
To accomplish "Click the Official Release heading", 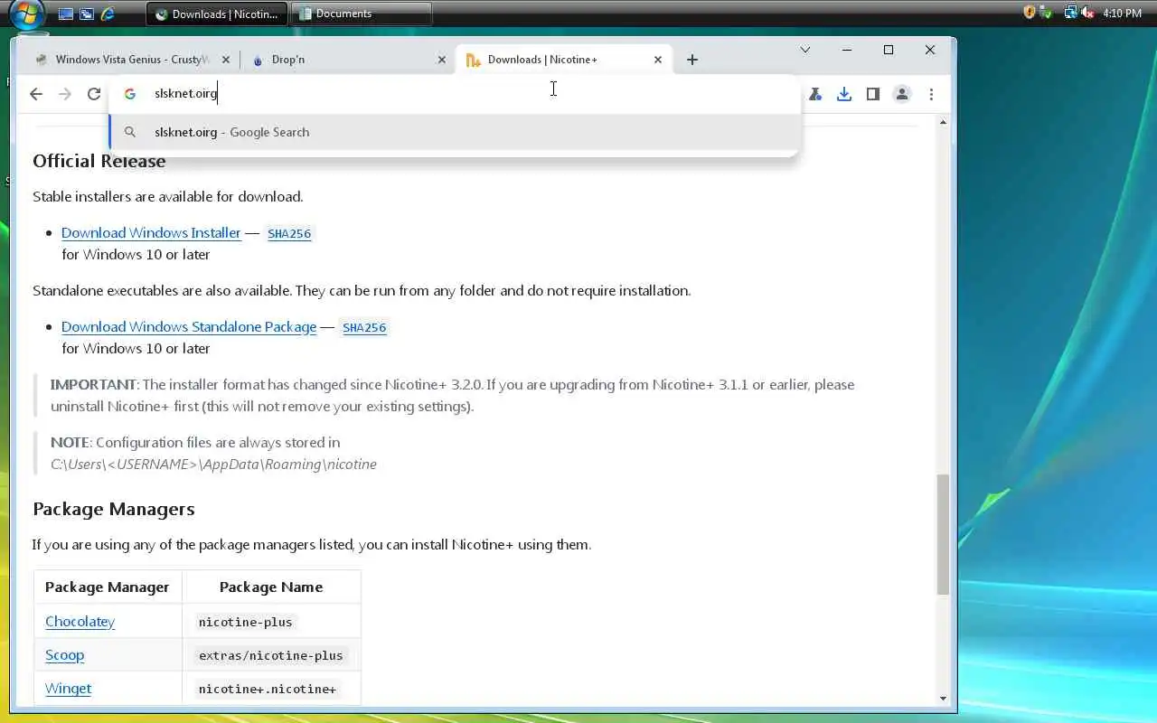I will [x=99, y=161].
